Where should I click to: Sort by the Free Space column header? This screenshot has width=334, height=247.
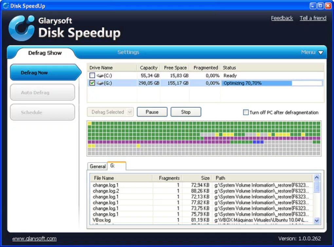coord(175,68)
